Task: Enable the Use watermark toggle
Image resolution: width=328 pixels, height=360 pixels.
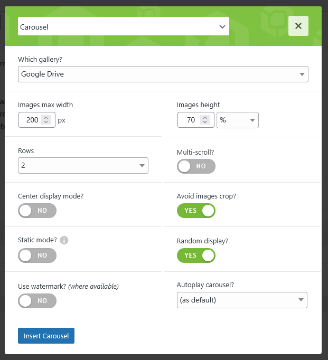Action: pos(37,301)
